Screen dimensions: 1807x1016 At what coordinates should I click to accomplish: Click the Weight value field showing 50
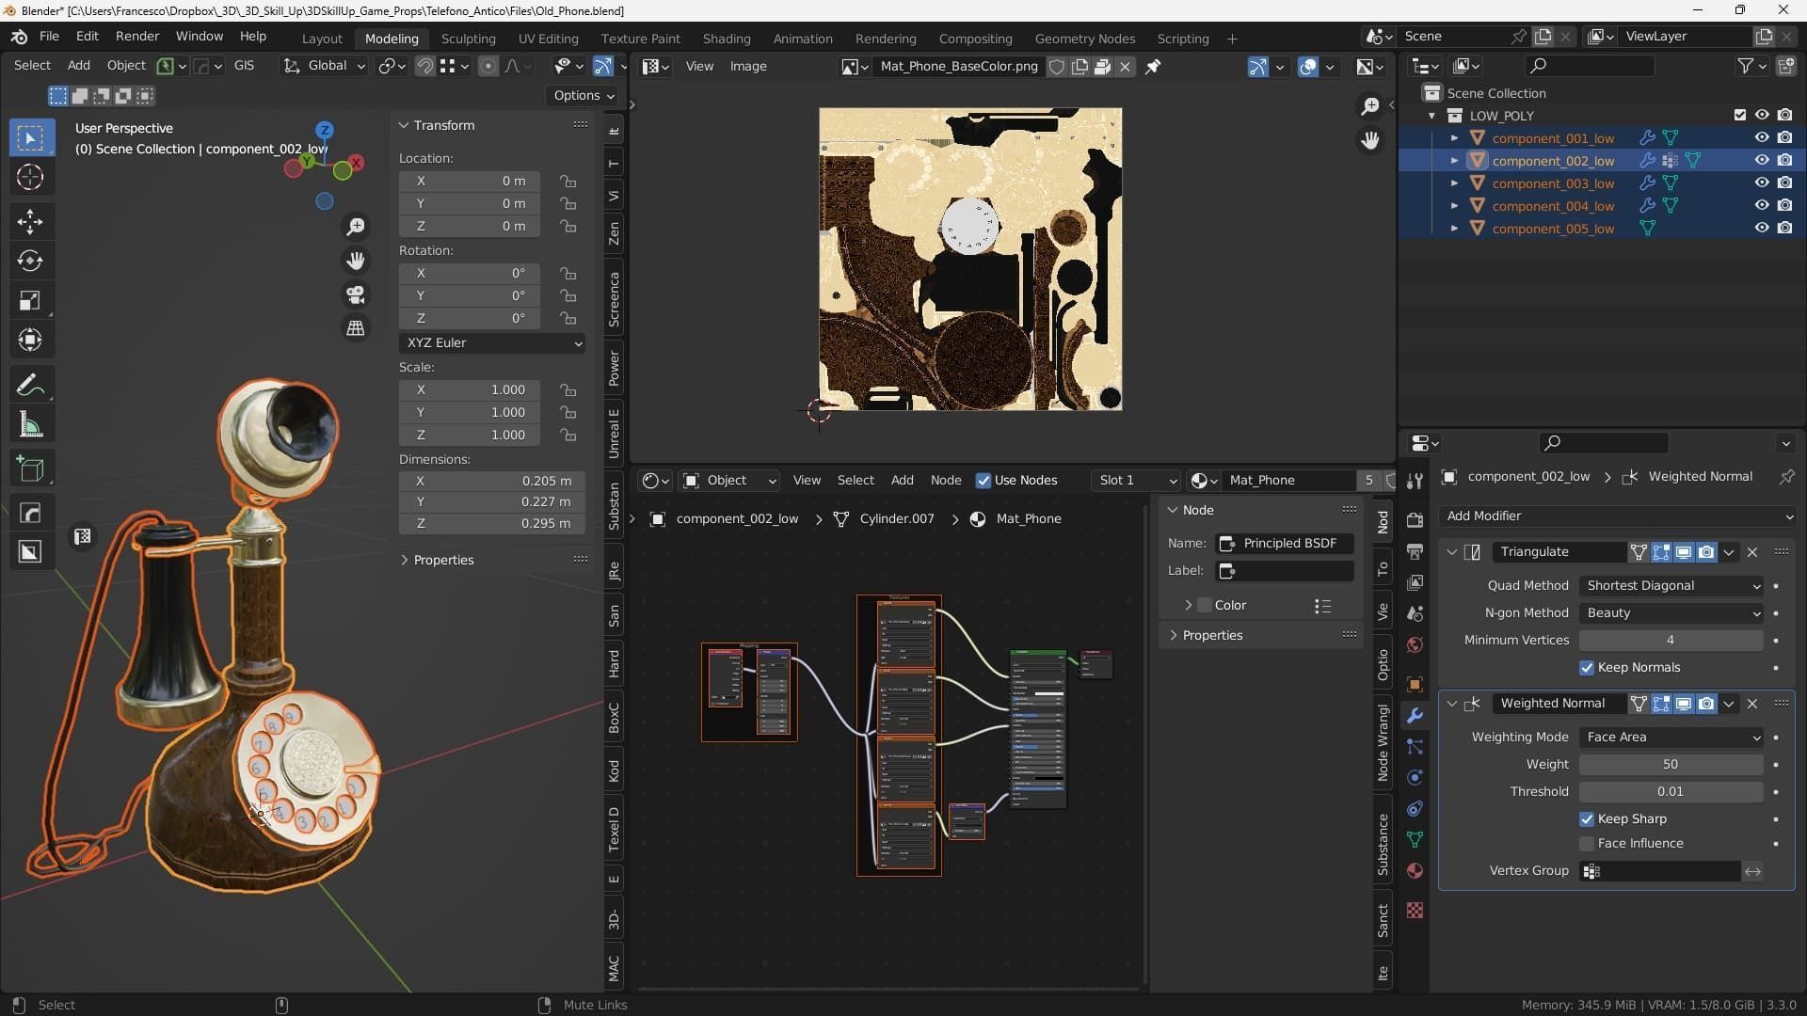pyautogui.click(x=1670, y=764)
